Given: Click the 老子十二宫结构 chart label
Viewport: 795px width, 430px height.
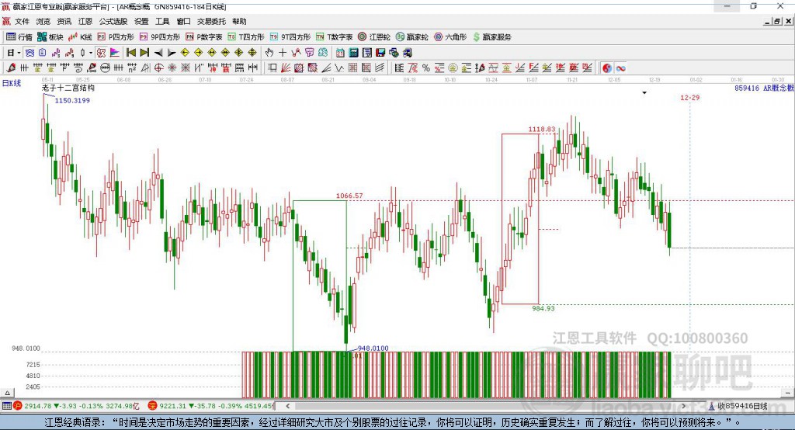Looking at the screenshot, I should 68,88.
